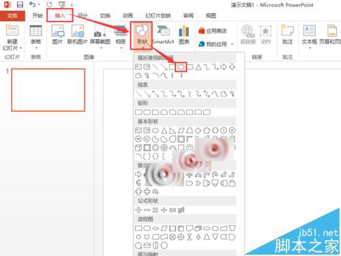Open 联机图片 online pictures
This screenshot has width=341, height=256.
(x=77, y=35)
